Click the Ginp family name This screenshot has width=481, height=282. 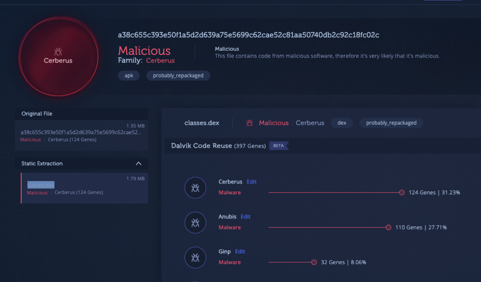[x=225, y=252]
